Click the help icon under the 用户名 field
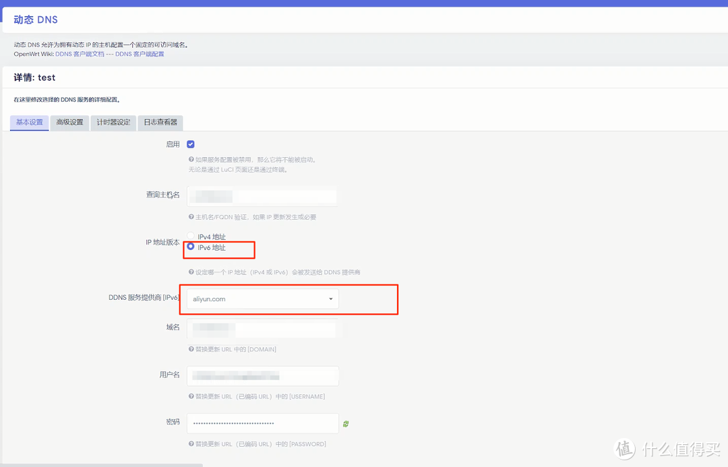The height and width of the screenshot is (467, 728). click(190, 396)
